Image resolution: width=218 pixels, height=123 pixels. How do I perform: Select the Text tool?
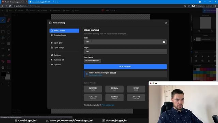[3, 50]
